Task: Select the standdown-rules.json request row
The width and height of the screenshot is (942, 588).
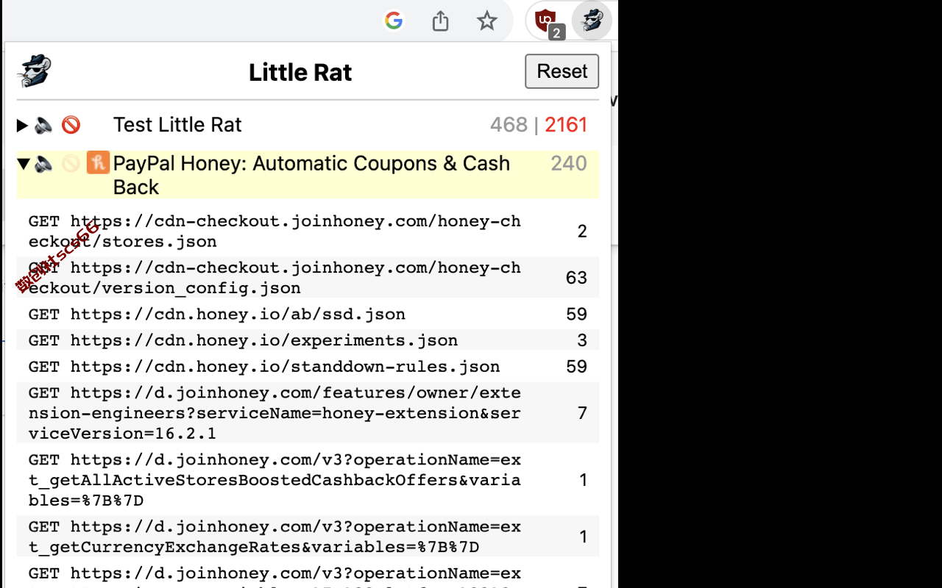Action: pyautogui.click(x=308, y=367)
